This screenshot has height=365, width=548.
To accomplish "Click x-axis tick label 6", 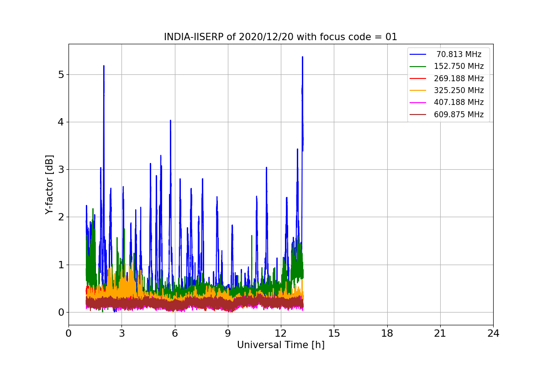I will (x=174, y=334).
